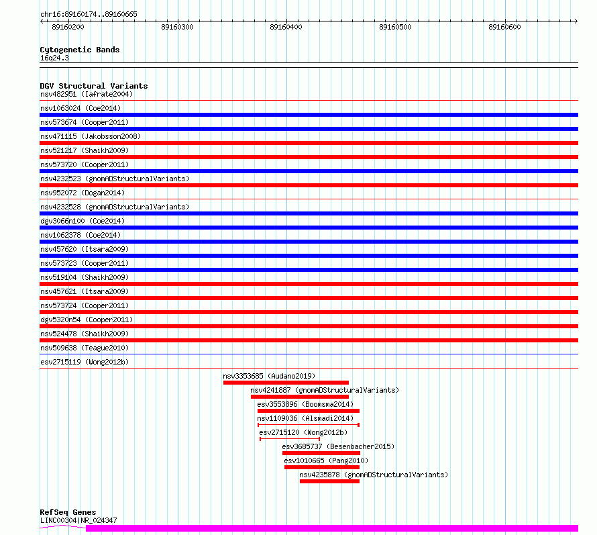Click nsv3353685 (Audano2019) label
Image resolution: width=597 pixels, height=535 pixels.
(269, 376)
